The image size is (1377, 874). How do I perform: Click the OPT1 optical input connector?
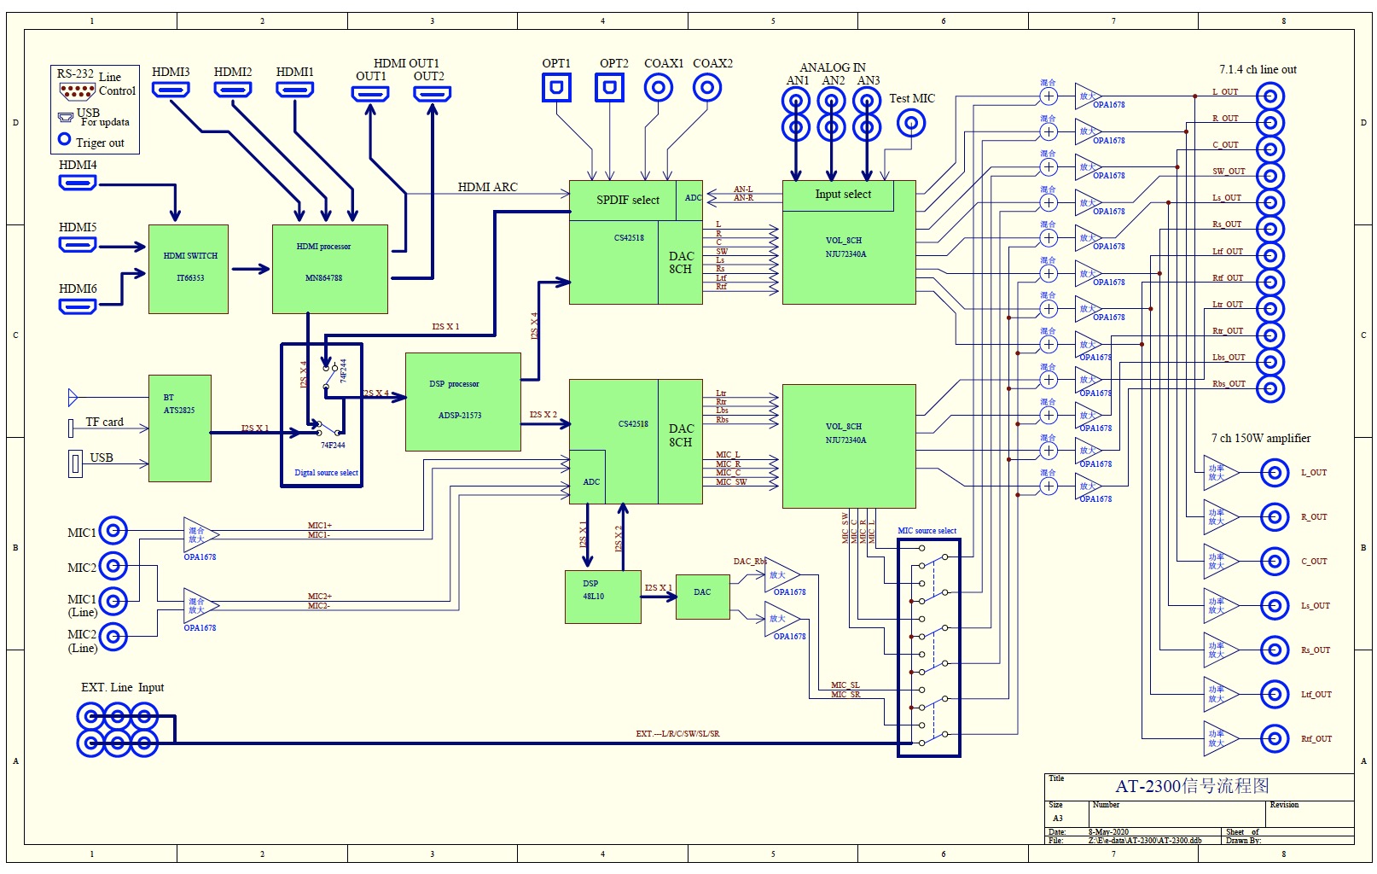tap(556, 87)
